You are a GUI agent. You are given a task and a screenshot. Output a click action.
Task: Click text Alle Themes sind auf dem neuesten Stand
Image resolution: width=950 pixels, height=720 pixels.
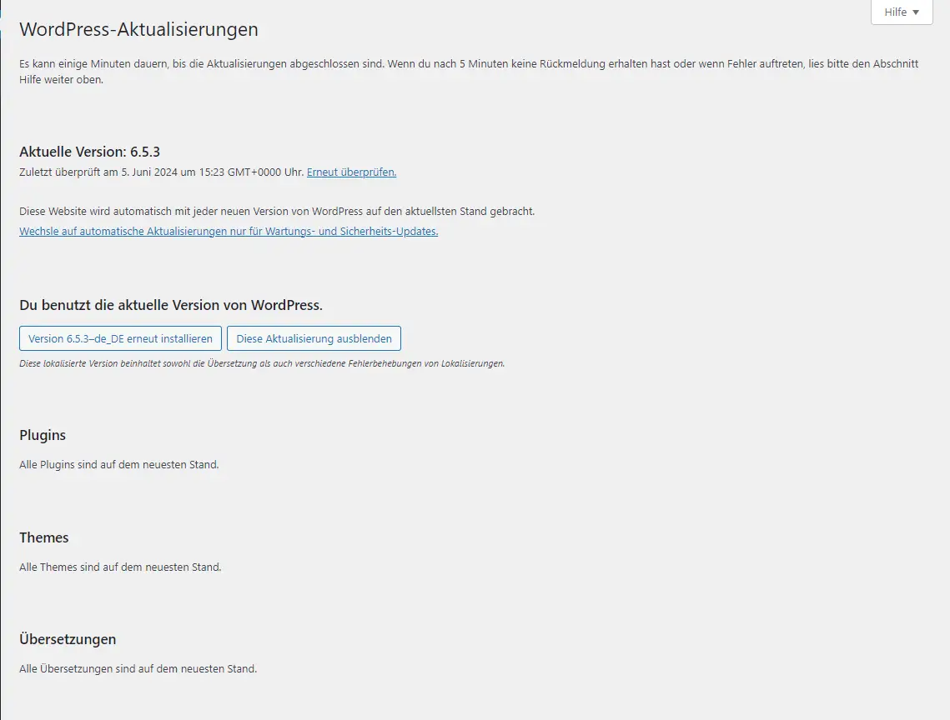pos(120,567)
